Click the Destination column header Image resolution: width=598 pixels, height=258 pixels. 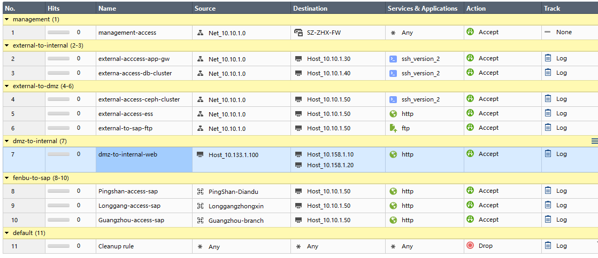pos(338,8)
